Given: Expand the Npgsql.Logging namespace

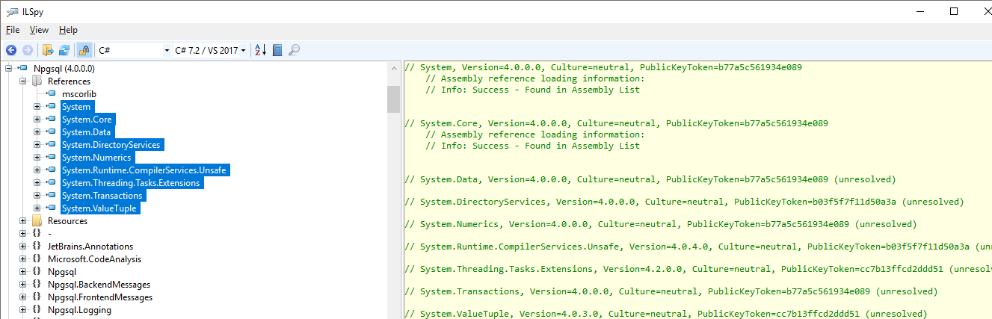Looking at the screenshot, I should point(22,310).
